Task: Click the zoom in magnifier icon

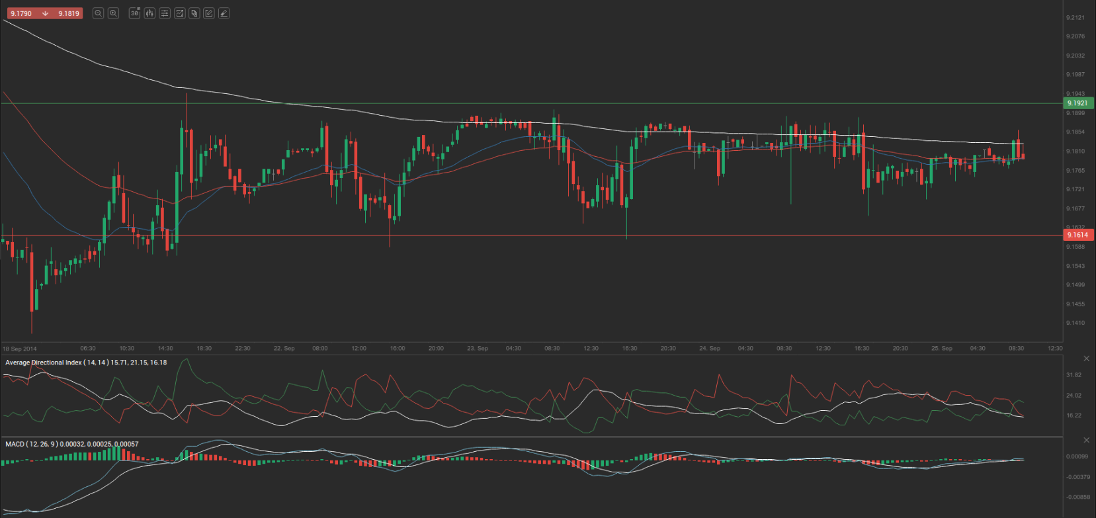Action: click(x=113, y=13)
